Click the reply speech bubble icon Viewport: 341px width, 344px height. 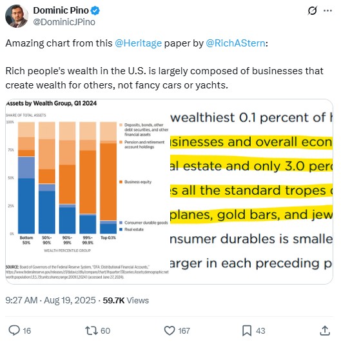pyautogui.click(x=14, y=330)
